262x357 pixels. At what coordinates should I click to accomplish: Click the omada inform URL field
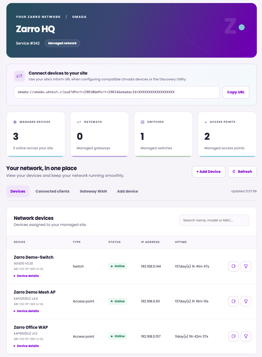(x=117, y=92)
